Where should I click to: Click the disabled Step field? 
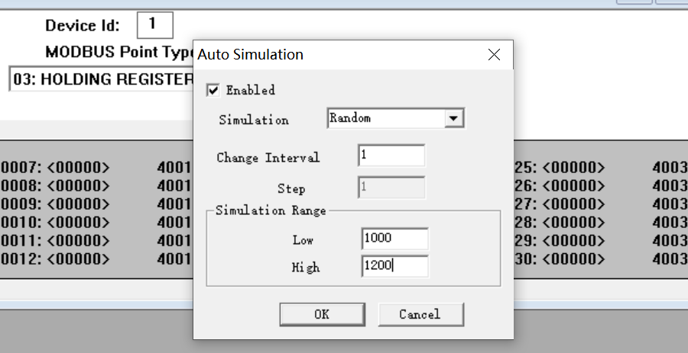click(391, 188)
